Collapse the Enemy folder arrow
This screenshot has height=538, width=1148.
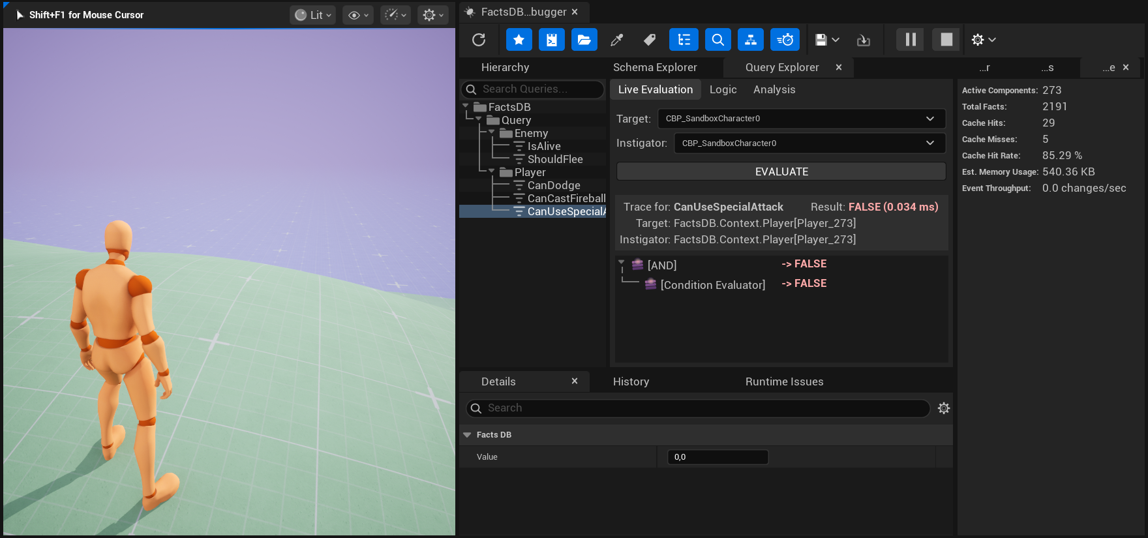[492, 132]
